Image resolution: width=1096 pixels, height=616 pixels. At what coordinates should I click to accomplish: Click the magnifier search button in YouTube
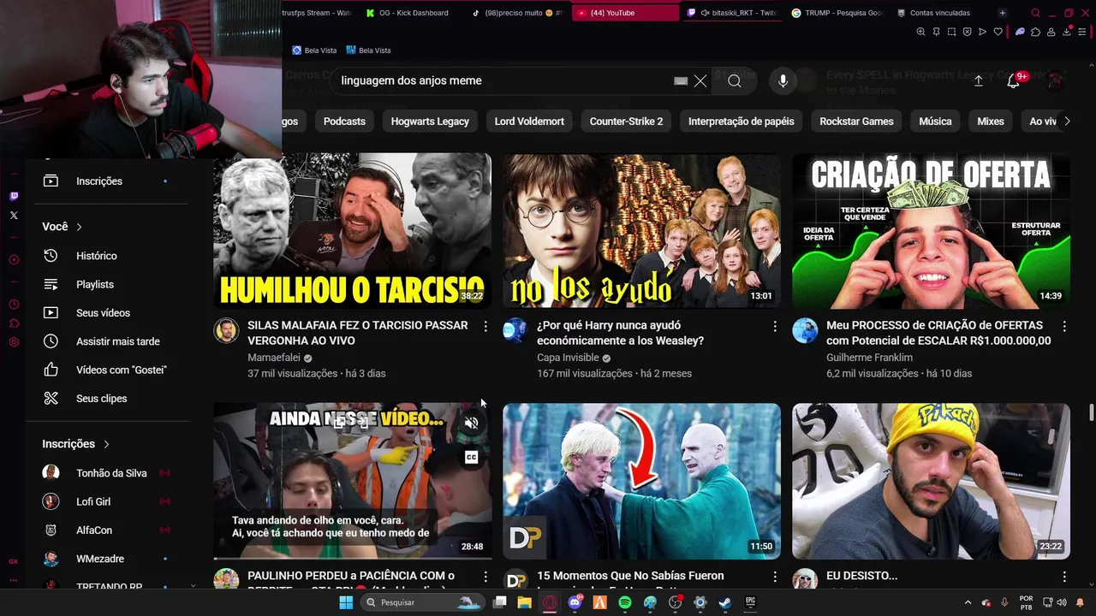point(735,80)
